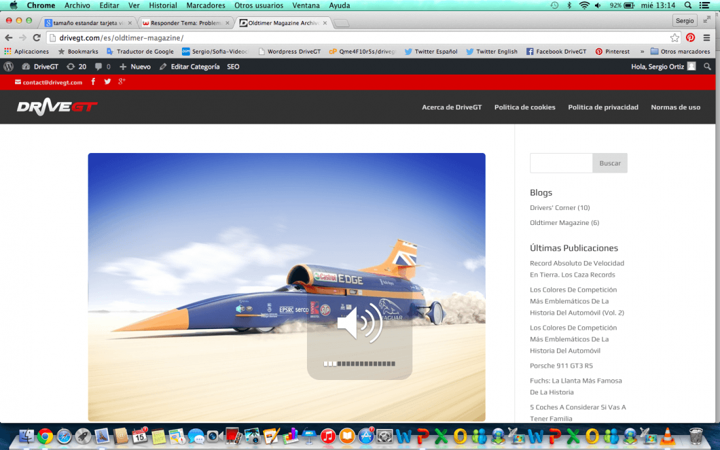Click the browser forward arrow
Image resolution: width=720 pixels, height=450 pixels.
click(22, 38)
